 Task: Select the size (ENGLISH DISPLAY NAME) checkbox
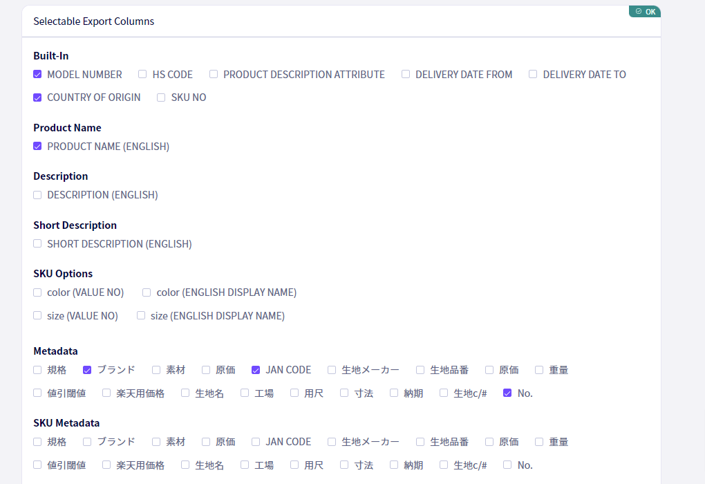pos(141,316)
